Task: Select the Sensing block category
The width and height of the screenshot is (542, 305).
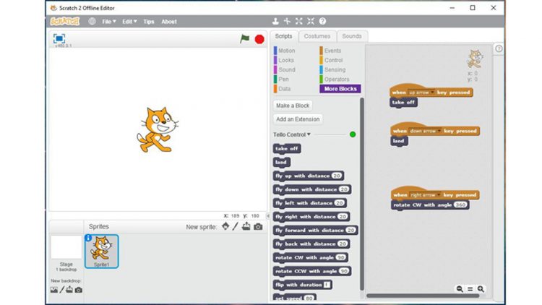Action: [x=335, y=70]
